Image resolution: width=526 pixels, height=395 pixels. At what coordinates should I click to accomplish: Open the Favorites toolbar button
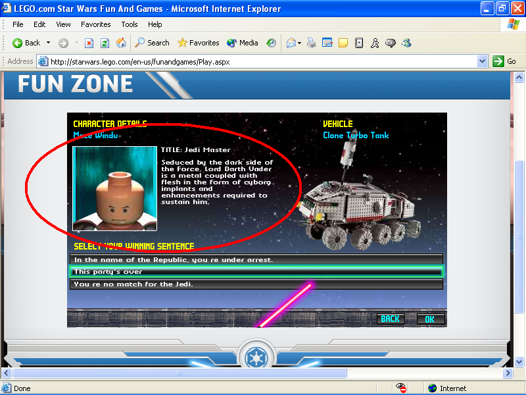click(x=199, y=43)
